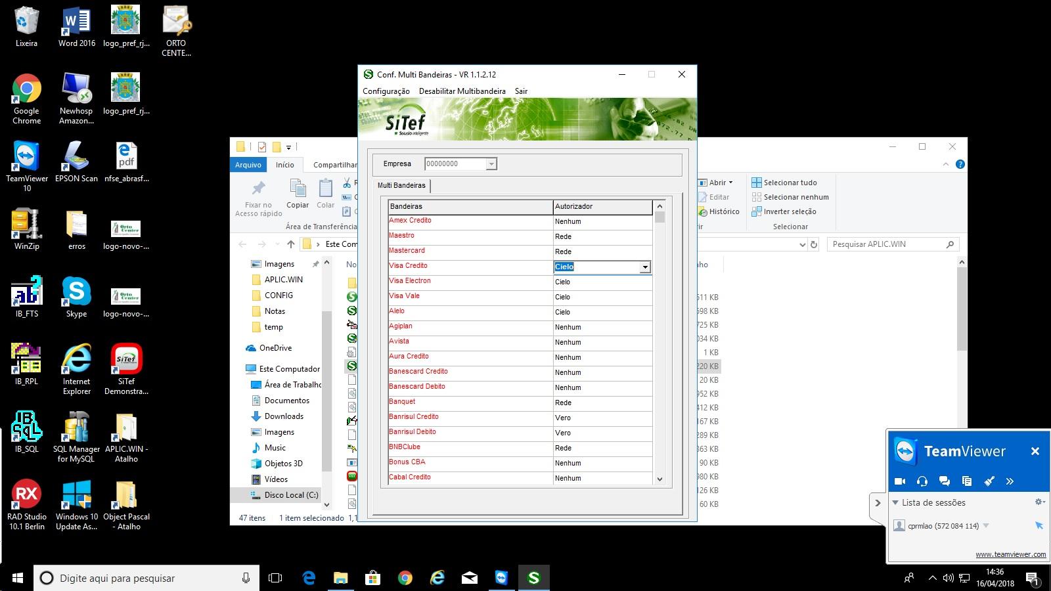Viewport: 1051px width, 591px height.
Task: Open the Windows Start button
Action: (x=18, y=578)
